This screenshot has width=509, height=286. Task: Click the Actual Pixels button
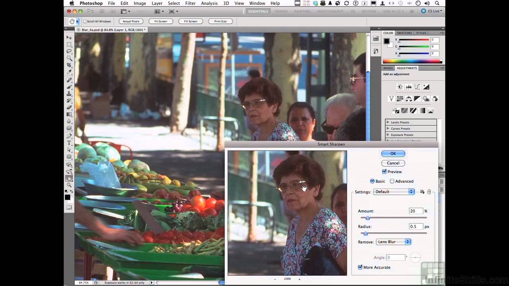click(x=131, y=21)
